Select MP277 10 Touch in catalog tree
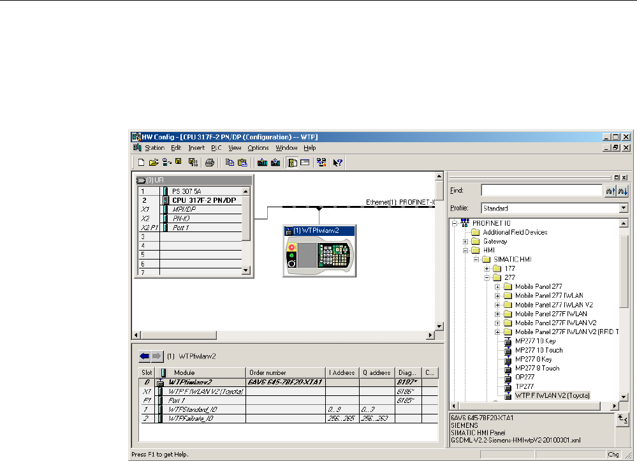This screenshot has height=461, width=637. point(539,349)
